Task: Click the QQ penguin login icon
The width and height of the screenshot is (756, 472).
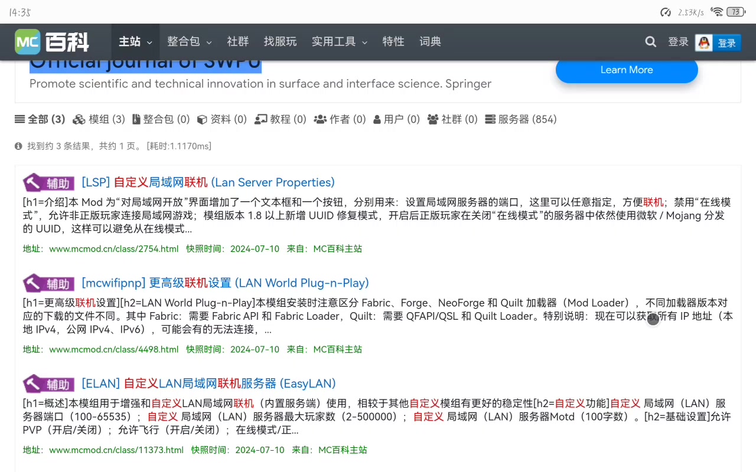Action: tap(703, 42)
